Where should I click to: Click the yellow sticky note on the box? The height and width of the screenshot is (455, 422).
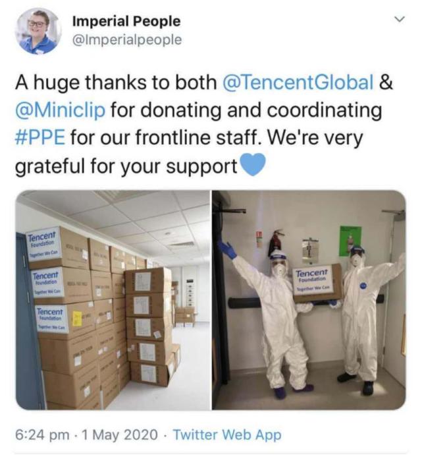[x=77, y=318]
